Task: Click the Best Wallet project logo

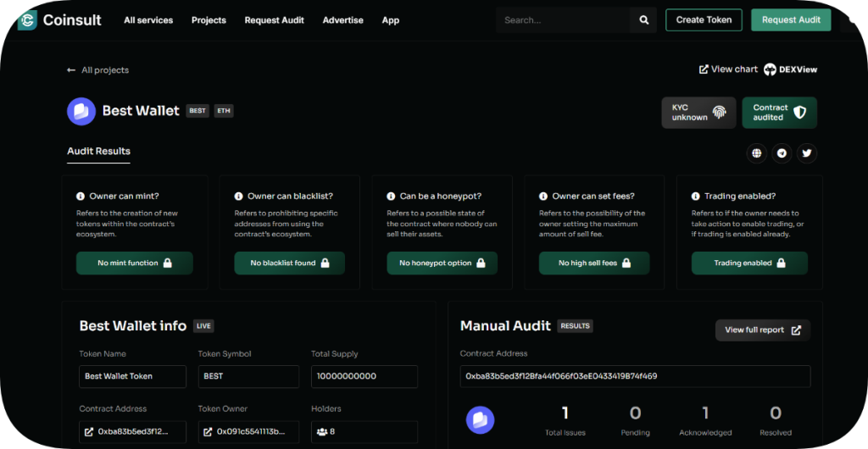Action: pos(81,111)
